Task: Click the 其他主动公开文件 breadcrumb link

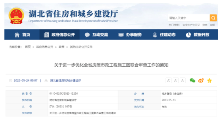Action: coord(81,47)
